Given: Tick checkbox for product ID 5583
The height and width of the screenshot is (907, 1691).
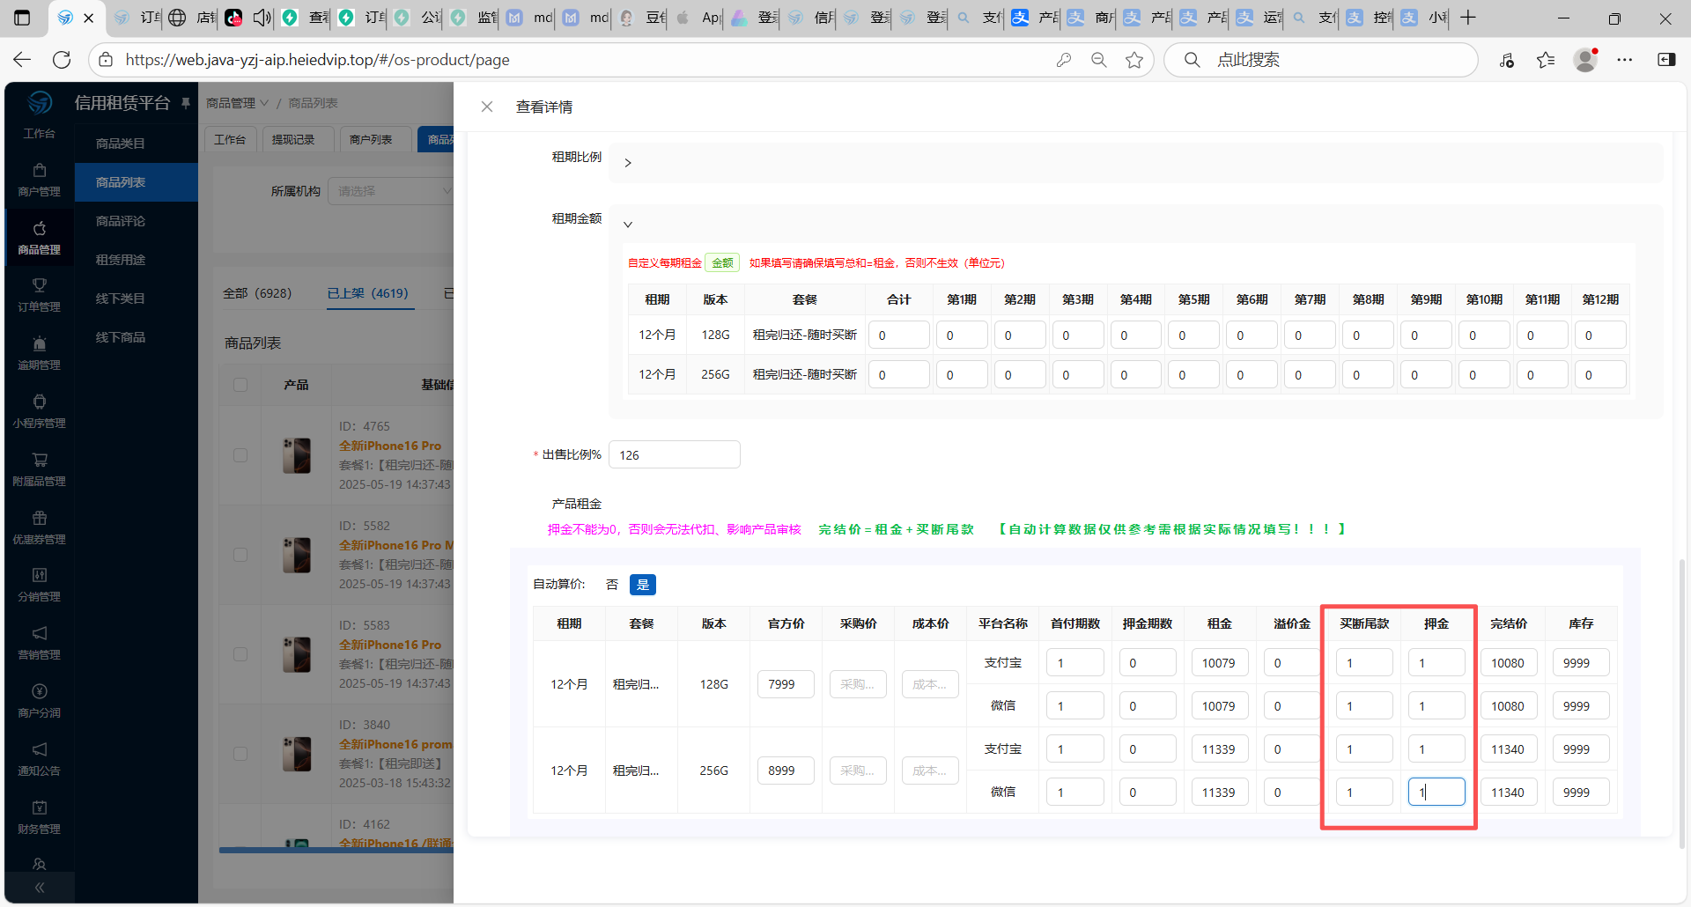Looking at the screenshot, I should click(x=240, y=654).
